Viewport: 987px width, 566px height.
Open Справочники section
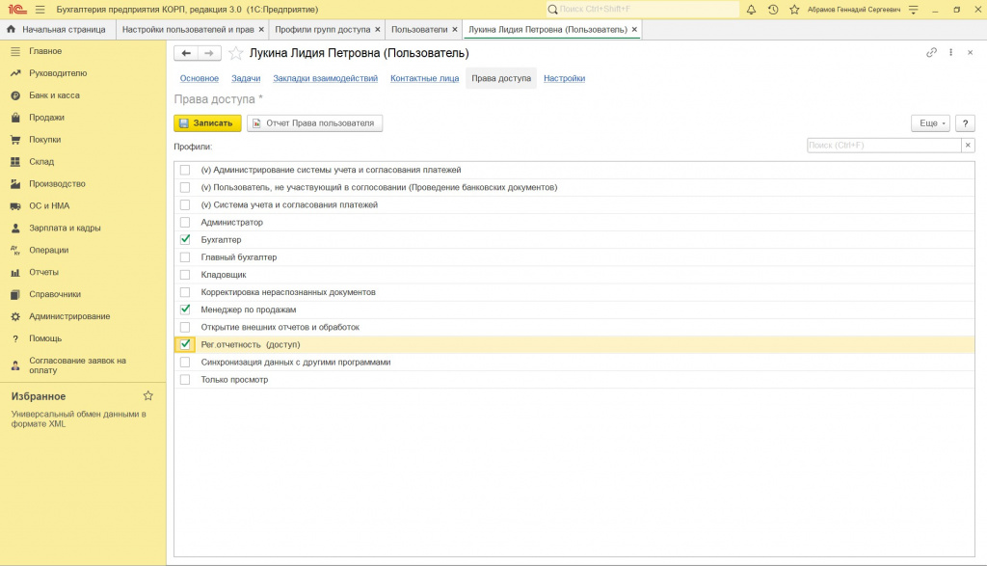55,294
